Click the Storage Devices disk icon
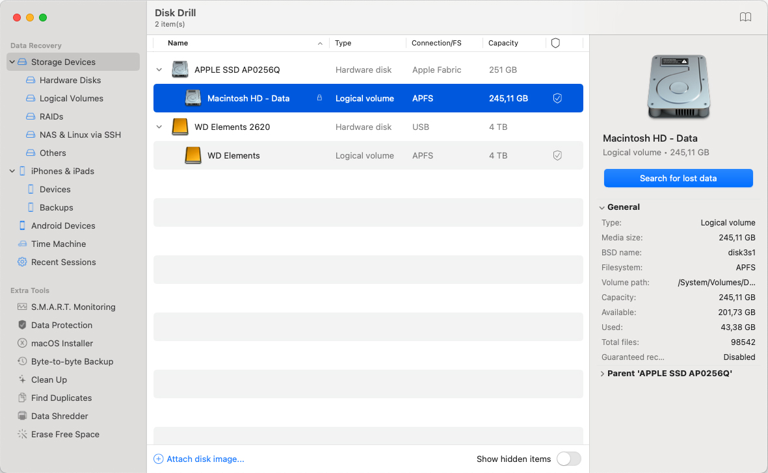The width and height of the screenshot is (768, 473). (x=22, y=62)
